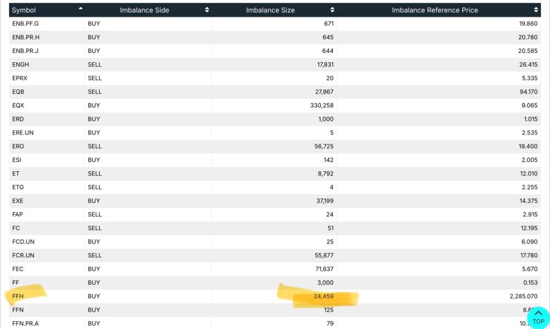Click the FFH reference price 2,285.070
The height and width of the screenshot is (329, 550).
point(524,297)
